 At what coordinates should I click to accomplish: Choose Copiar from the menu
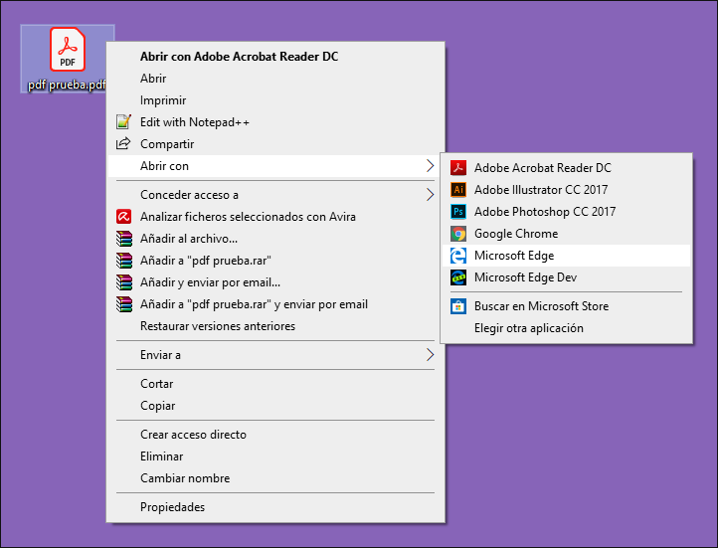275,406
